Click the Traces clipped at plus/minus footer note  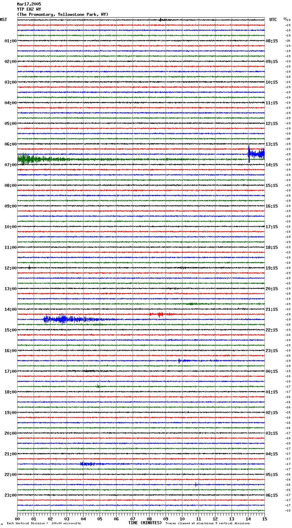[x=207, y=523]
